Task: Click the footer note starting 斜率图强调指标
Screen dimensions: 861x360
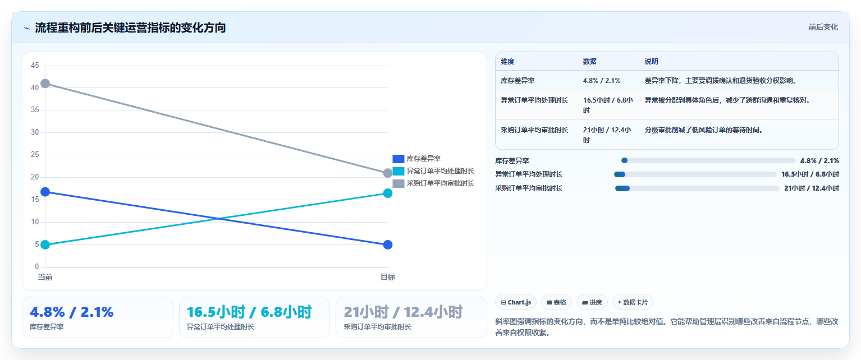Action: click(x=667, y=327)
